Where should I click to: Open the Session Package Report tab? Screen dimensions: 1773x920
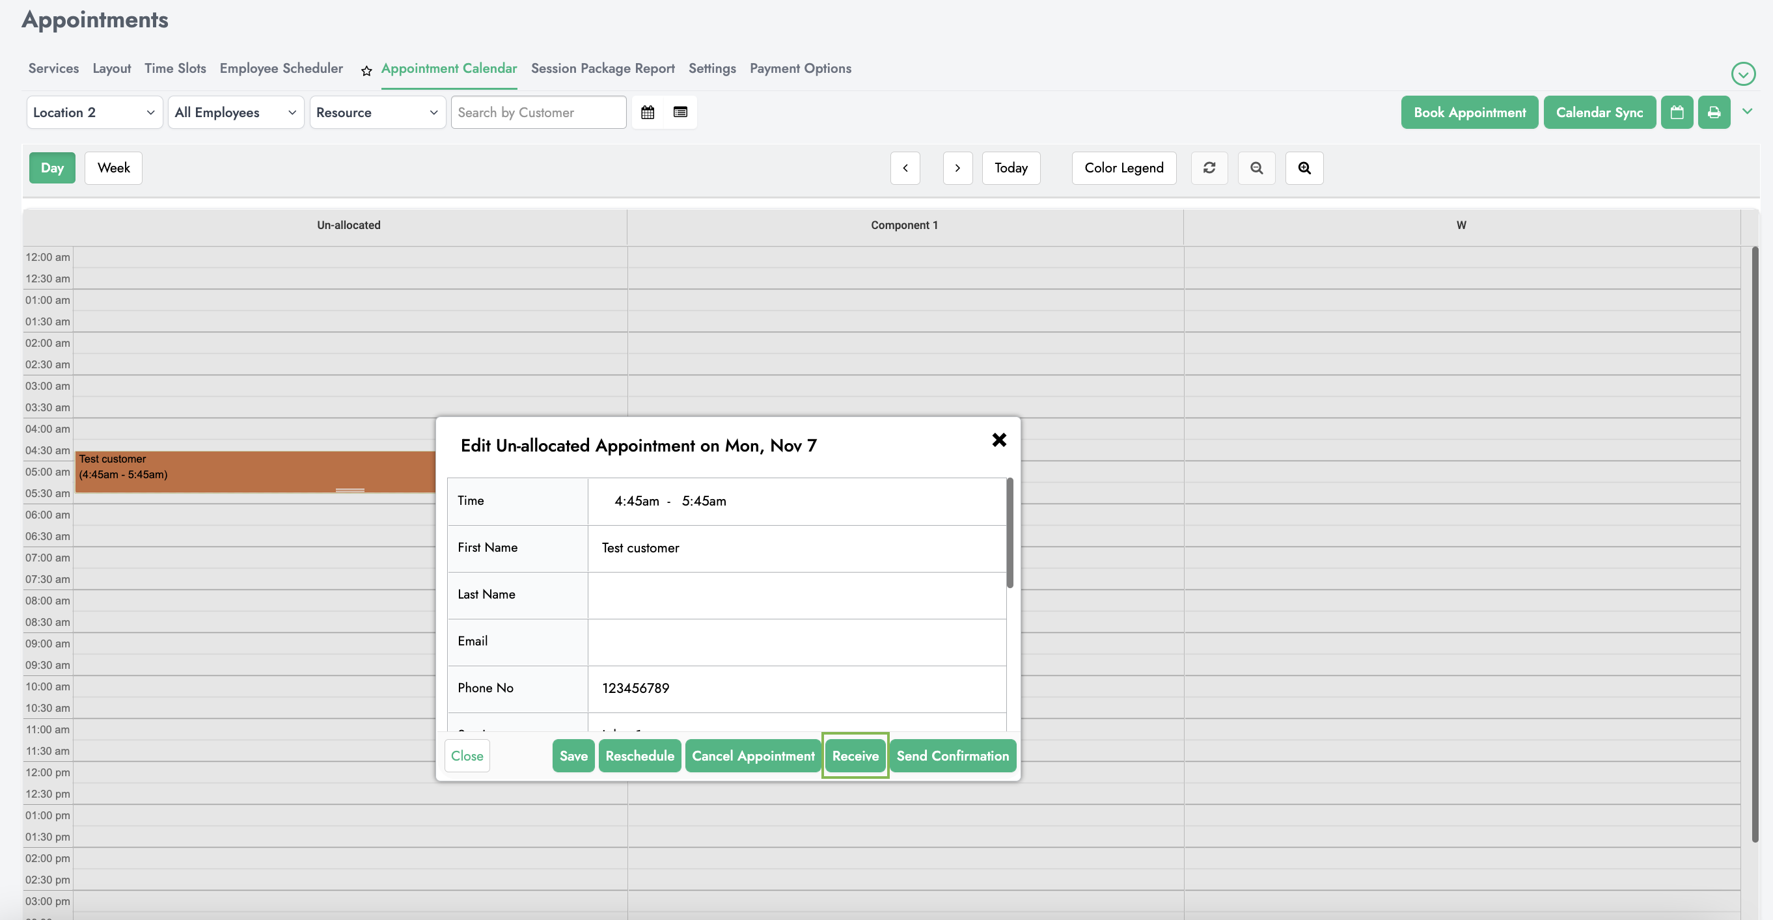point(601,67)
